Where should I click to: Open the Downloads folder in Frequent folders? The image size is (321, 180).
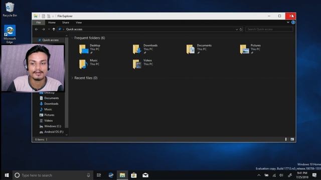[x=145, y=49]
